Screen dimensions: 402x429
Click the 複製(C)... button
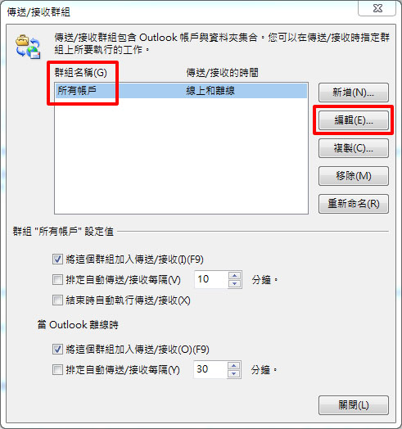tap(354, 148)
